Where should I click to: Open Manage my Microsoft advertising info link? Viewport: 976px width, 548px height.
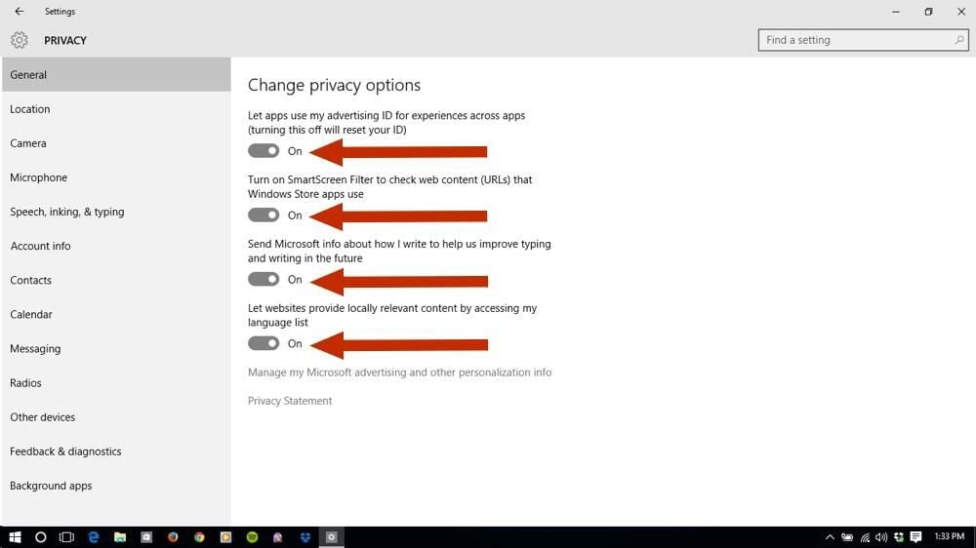pyautogui.click(x=399, y=372)
